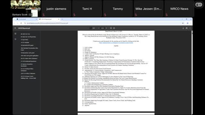Click the PDF page number field
205x115 pixels.
click(91, 28)
